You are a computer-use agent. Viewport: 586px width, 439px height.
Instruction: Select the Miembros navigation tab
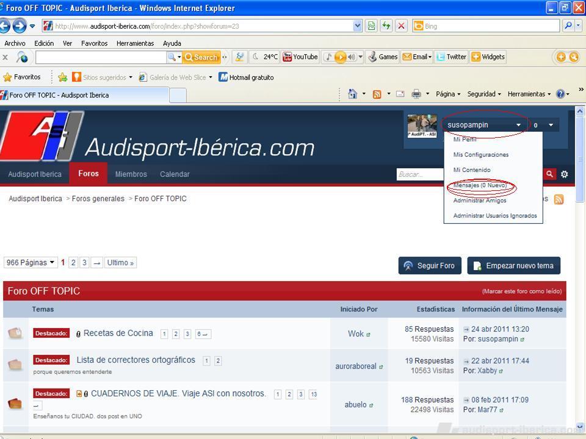pyautogui.click(x=131, y=174)
